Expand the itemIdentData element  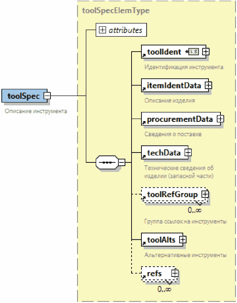(208, 85)
